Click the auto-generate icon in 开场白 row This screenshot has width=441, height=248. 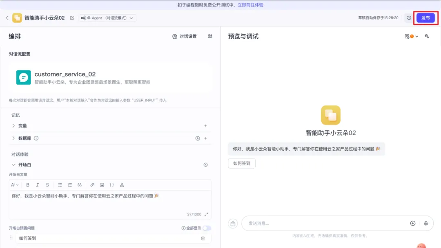click(205, 165)
